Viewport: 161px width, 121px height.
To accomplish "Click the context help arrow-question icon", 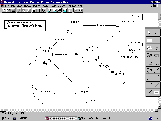I will pyautogui.click(x=44, y=10).
